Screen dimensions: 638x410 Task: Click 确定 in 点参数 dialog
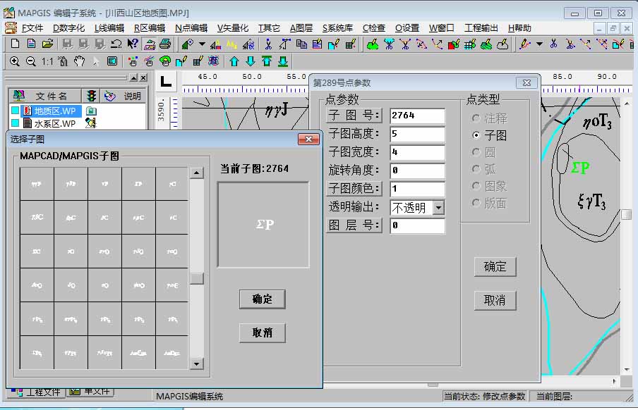tap(495, 267)
